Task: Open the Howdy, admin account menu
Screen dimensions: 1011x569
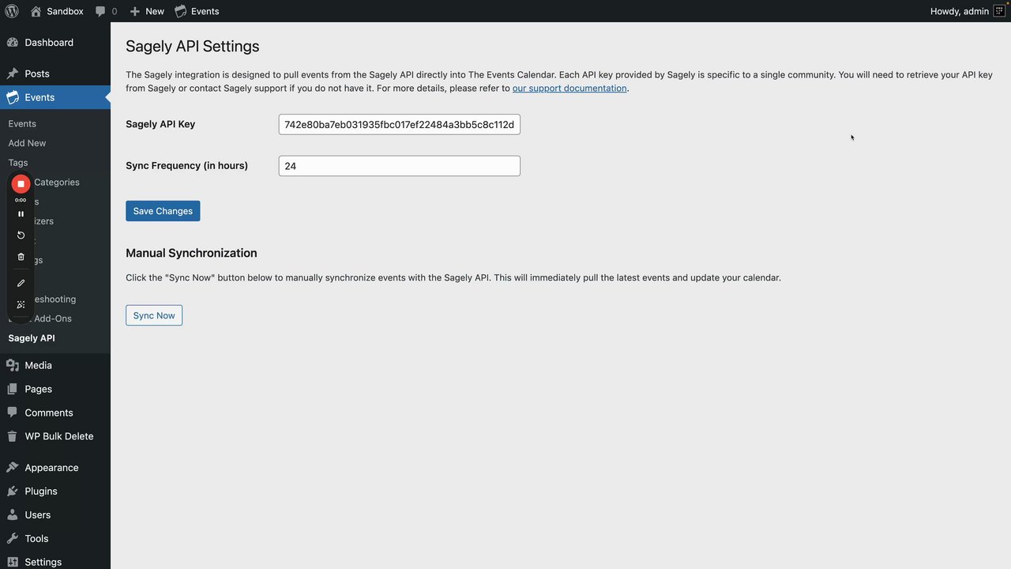Action: point(959,11)
